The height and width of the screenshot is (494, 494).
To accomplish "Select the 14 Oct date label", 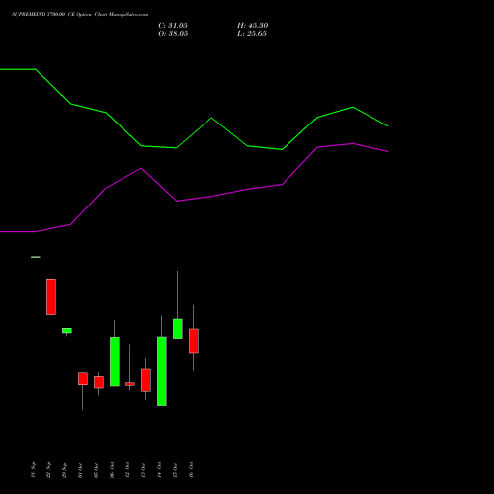I will coord(159,470).
